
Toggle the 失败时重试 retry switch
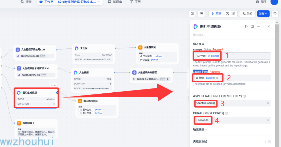coord(268,142)
